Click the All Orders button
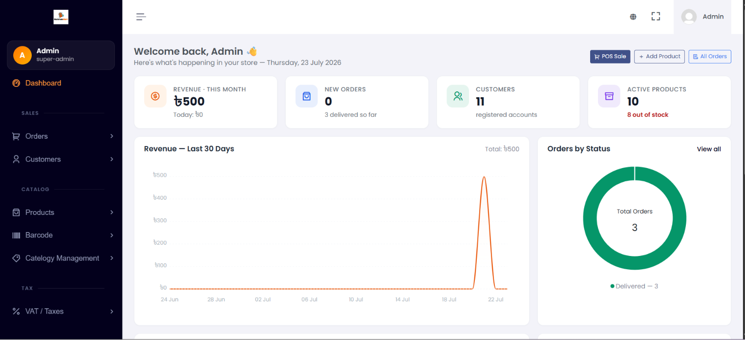Viewport: 745px width, 340px height. (710, 57)
